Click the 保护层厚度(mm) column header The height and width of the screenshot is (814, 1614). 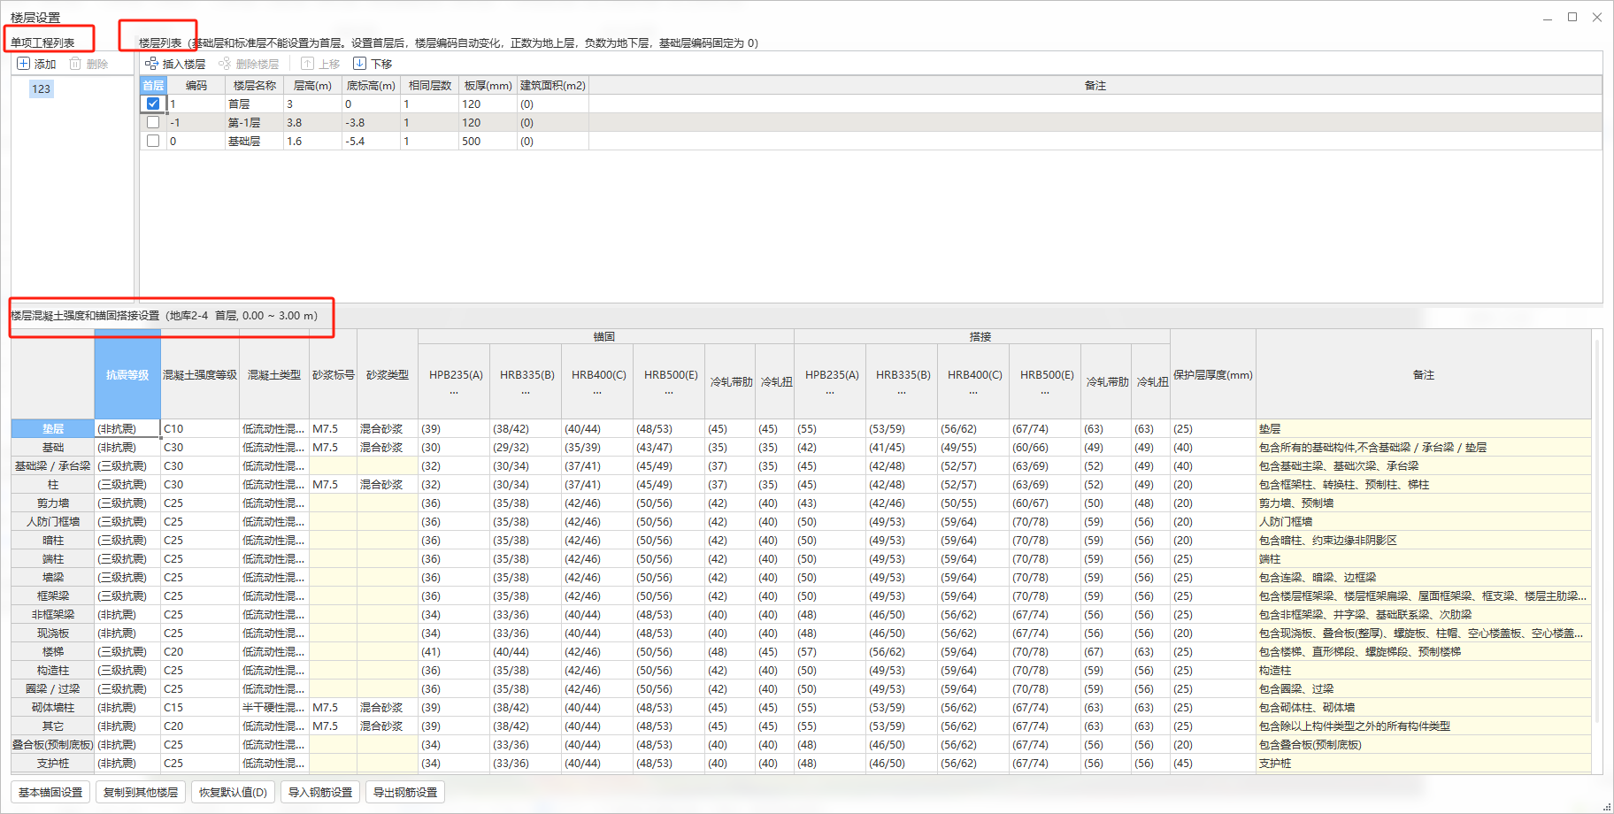(1213, 374)
